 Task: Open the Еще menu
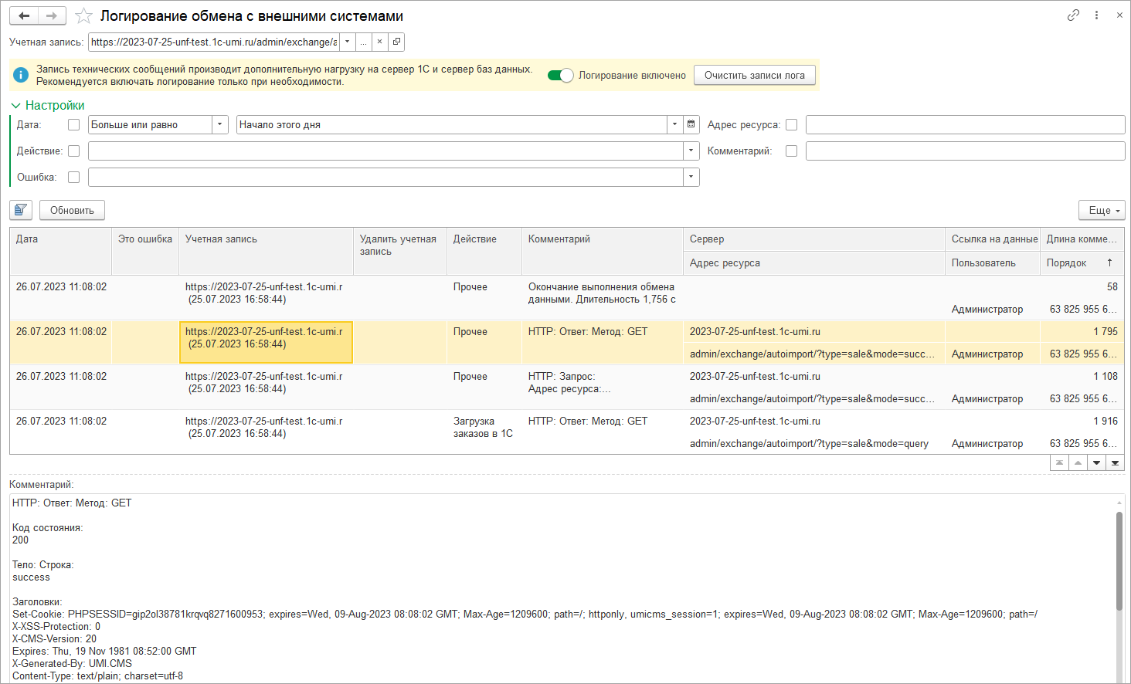(1102, 210)
